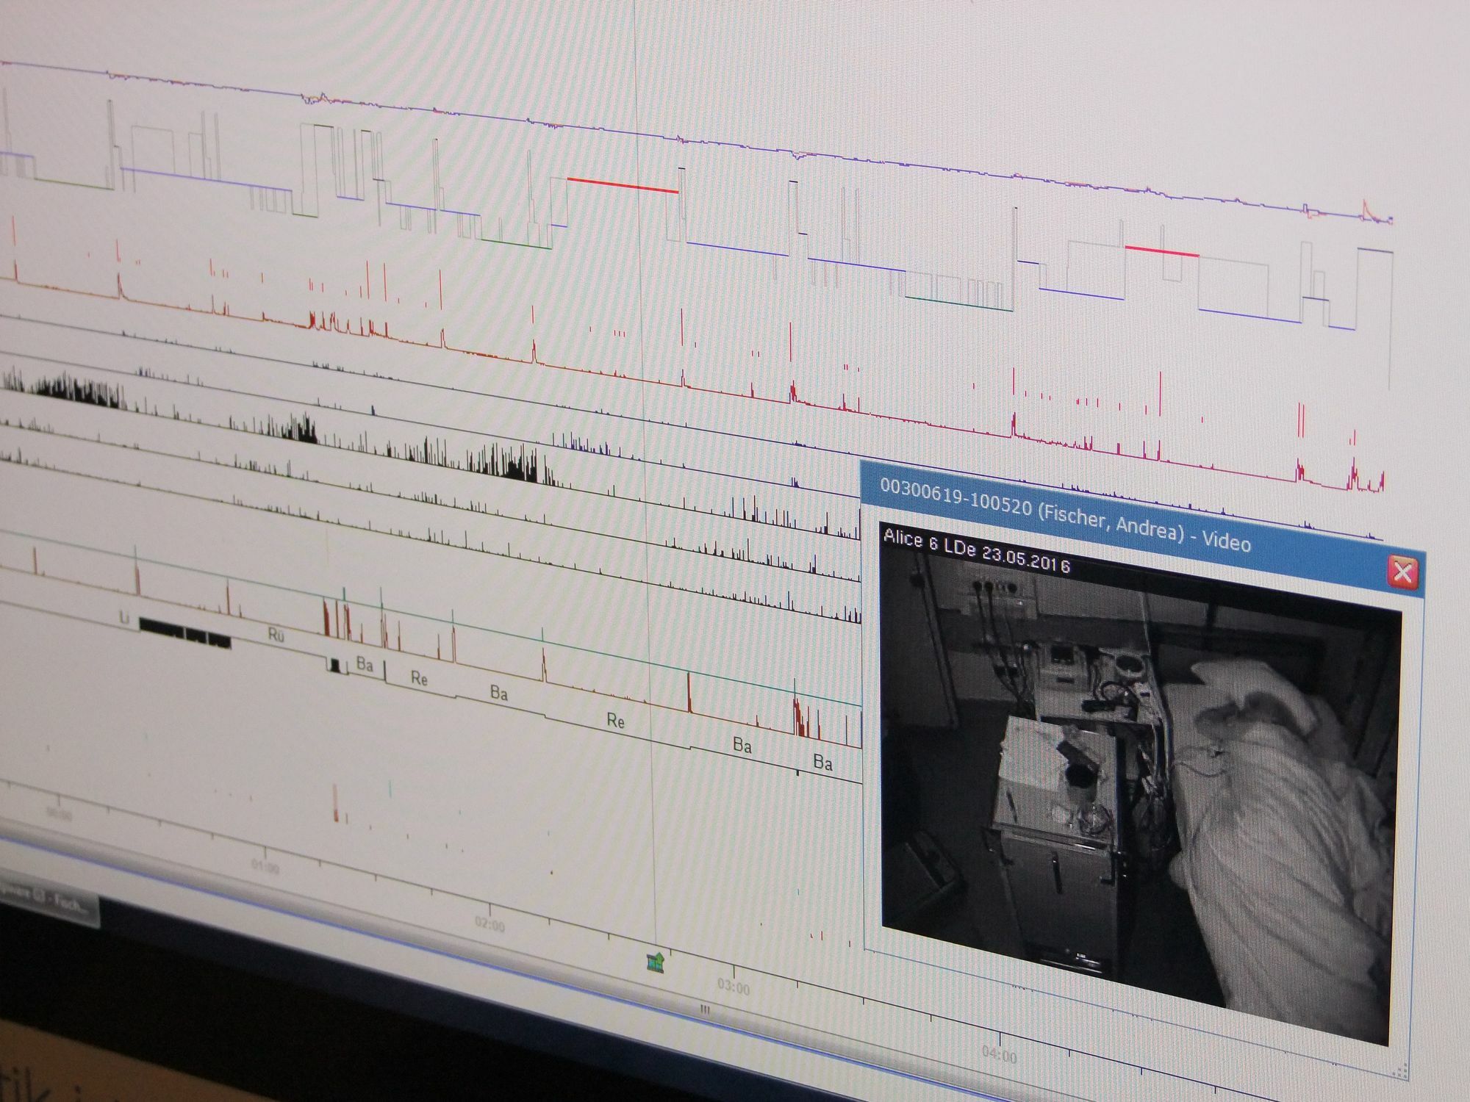Jump to 01:00 on the time axis
1470x1102 pixels.
pyautogui.click(x=265, y=867)
